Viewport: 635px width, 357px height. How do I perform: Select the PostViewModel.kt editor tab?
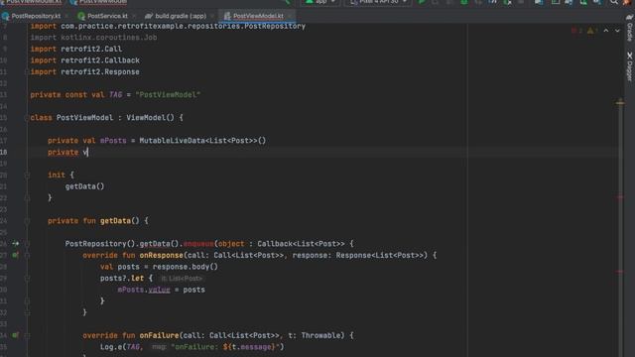coord(258,16)
